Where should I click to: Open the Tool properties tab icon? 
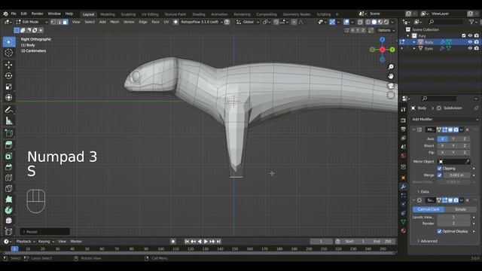click(404, 110)
